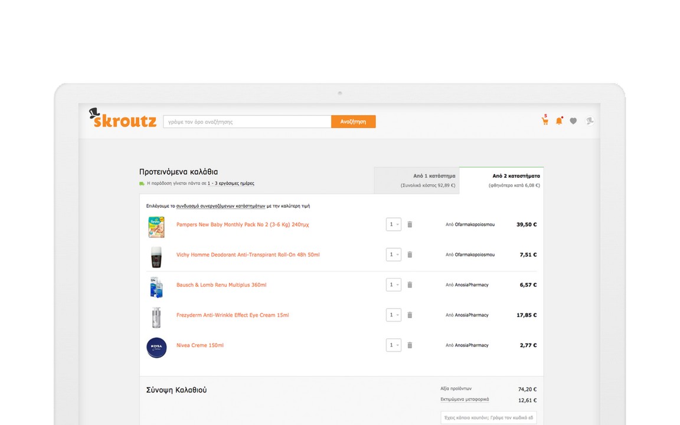Viewport: 680px width, 425px height.
Task: Click the green delivery truck icon
Action: coord(142,184)
